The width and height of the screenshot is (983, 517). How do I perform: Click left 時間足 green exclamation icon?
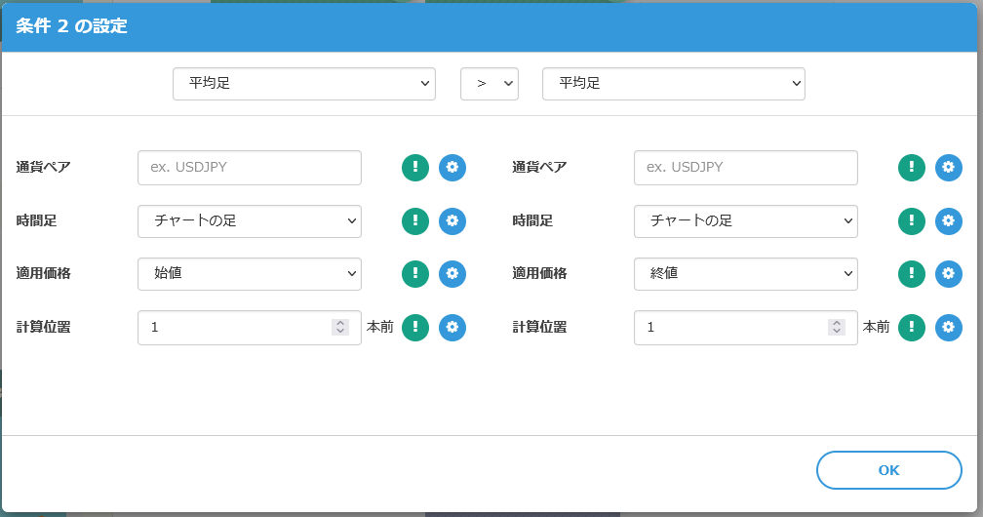point(415,221)
